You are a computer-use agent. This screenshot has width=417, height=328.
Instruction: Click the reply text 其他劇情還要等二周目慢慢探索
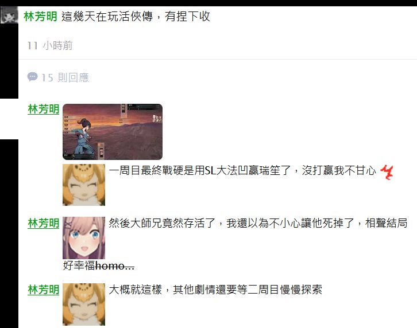[248, 290]
